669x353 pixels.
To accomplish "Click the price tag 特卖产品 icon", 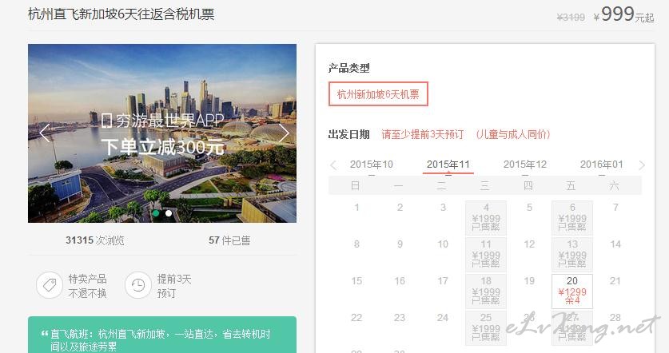I will tap(50, 285).
